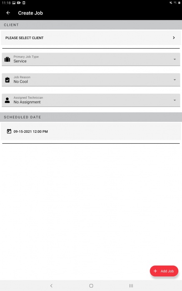Expand the Job Reason dropdown arrow
The width and height of the screenshot is (182, 291).
pos(175,80)
